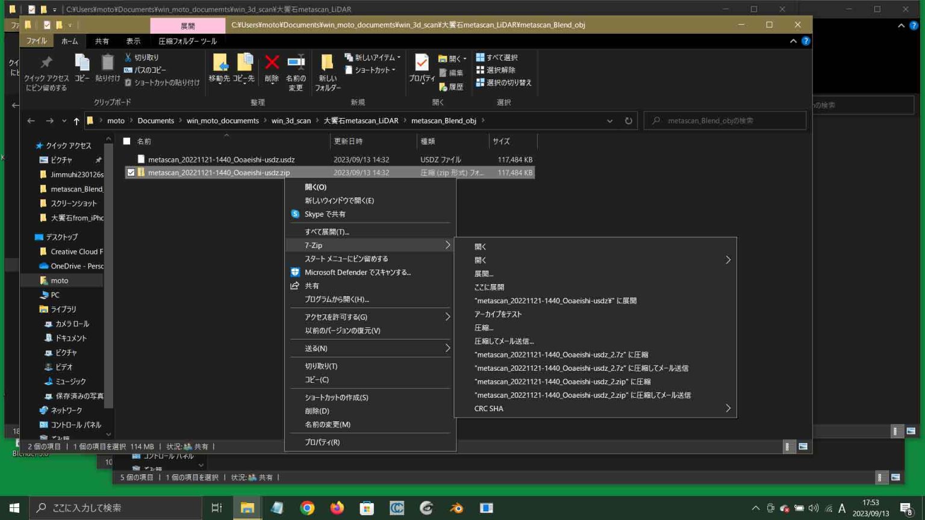The height and width of the screenshot is (520, 925).
Task: Open プロパティ (Properties) from the ribbon
Action: pos(421,68)
